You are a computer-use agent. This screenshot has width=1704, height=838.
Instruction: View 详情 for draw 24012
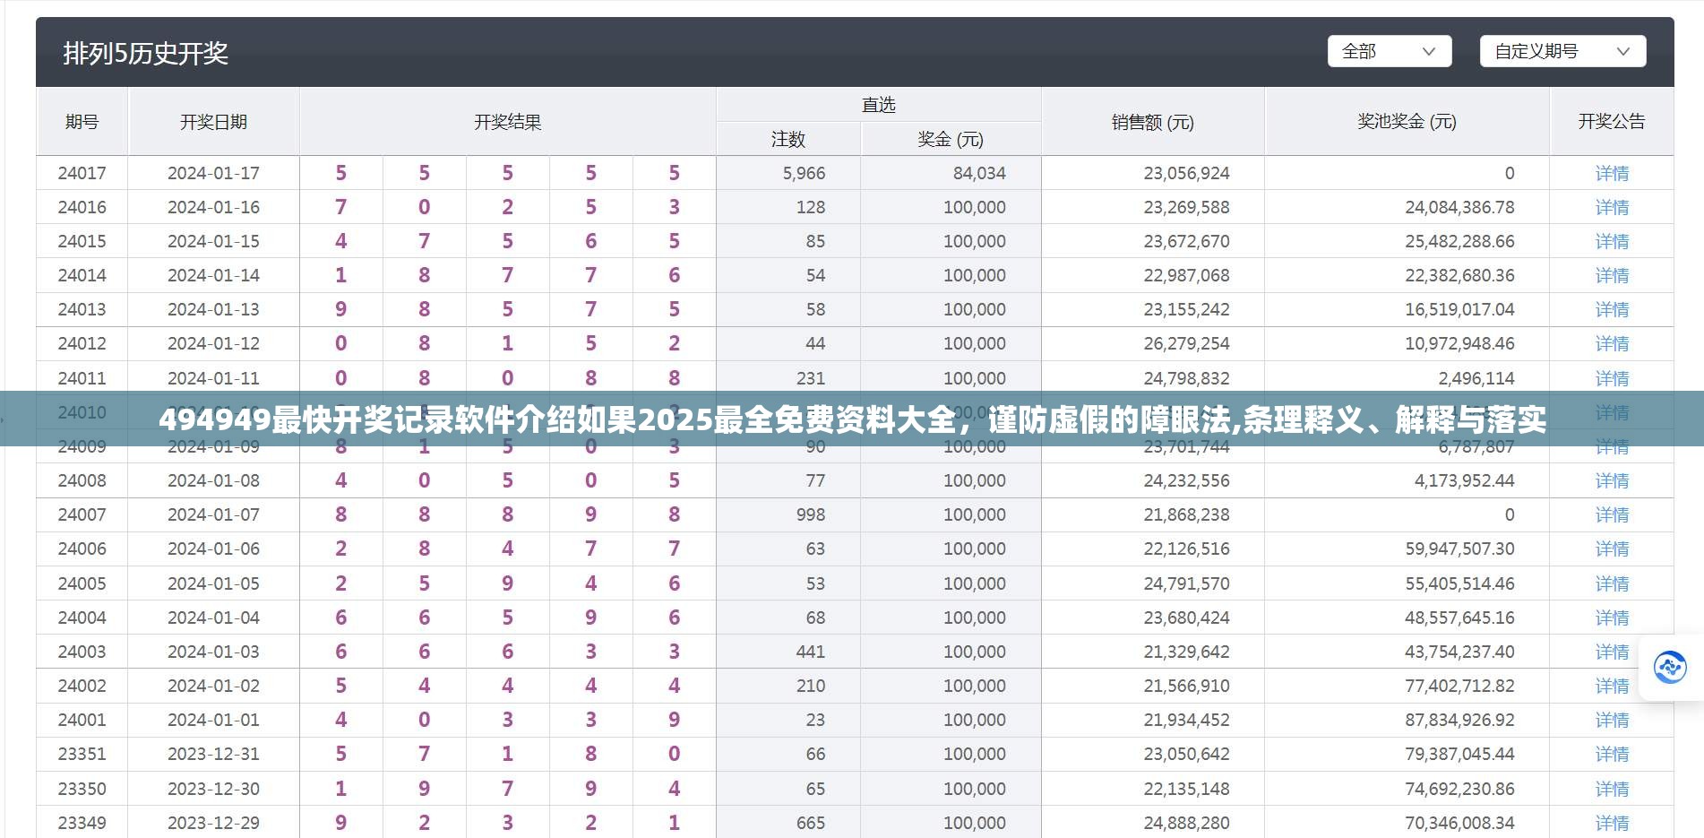1612,343
